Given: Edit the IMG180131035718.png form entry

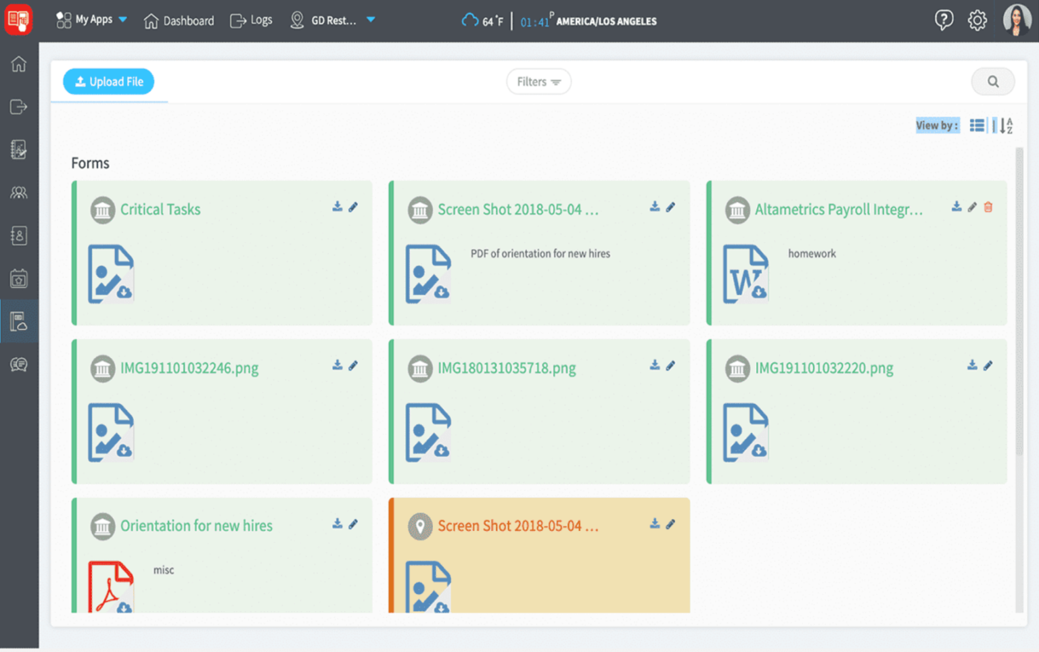Looking at the screenshot, I should point(670,365).
